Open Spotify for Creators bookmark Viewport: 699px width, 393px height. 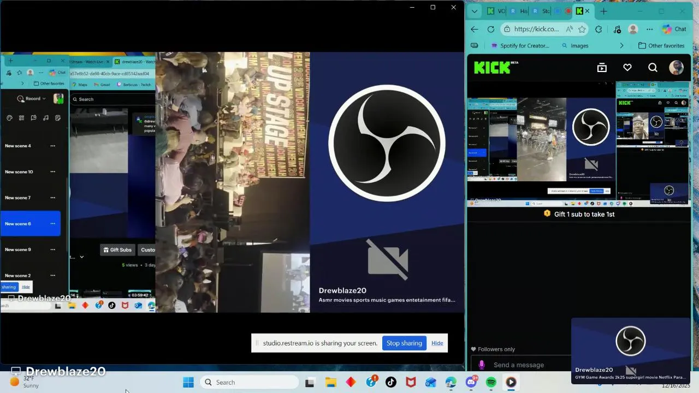(520, 46)
